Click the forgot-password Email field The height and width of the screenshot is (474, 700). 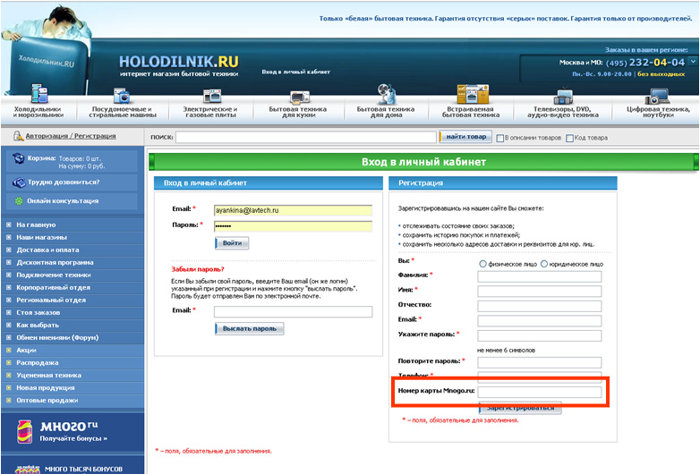point(293,312)
